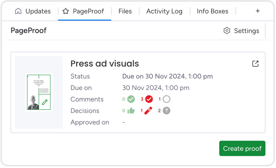
Task: Click the home icon beside Updates
Action: (18, 11)
